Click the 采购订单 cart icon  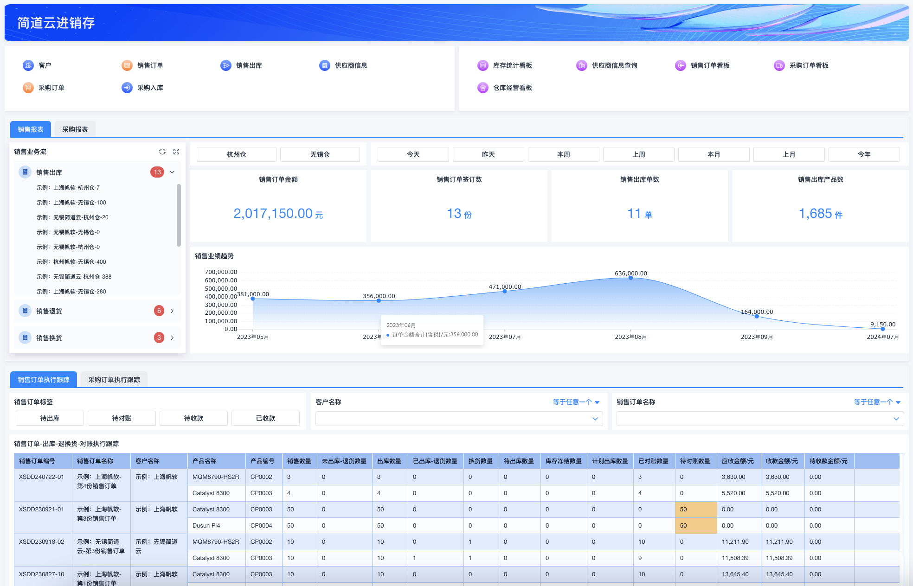28,88
